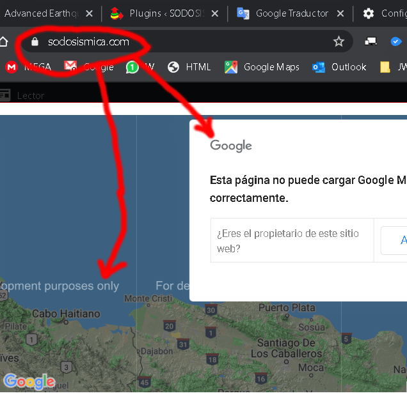
Task: Click route 18 highway shield
Action: point(212,360)
